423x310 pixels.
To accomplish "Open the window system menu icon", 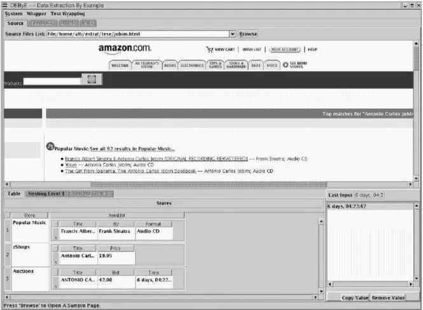I will (x=5, y=5).
